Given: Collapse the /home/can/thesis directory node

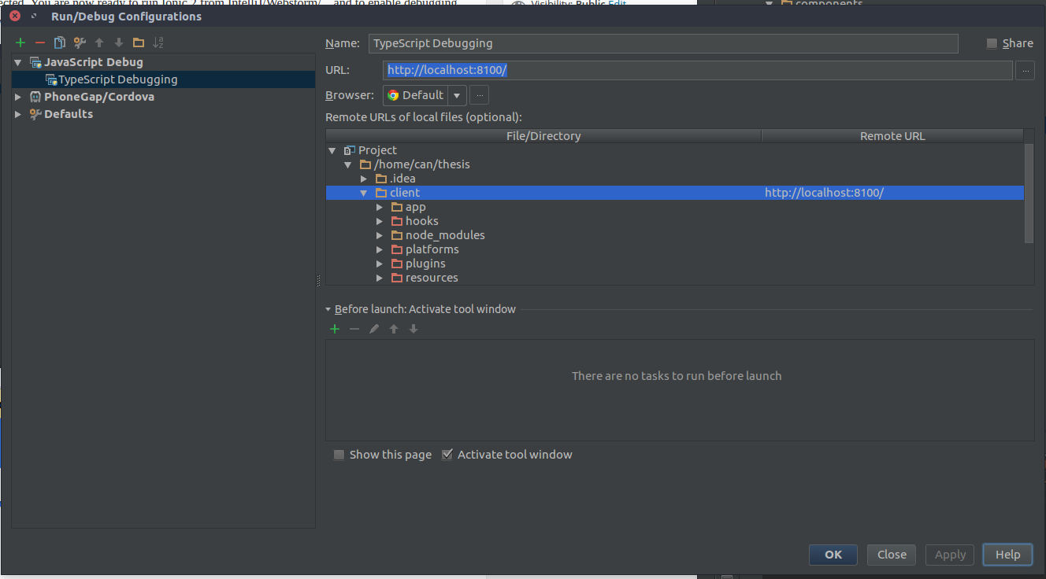Looking at the screenshot, I should [x=348, y=164].
